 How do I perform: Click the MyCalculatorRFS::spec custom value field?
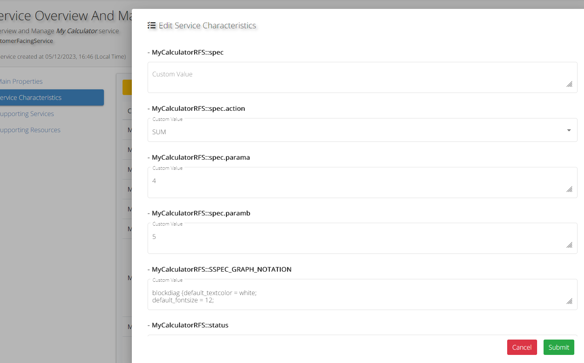pyautogui.click(x=356, y=77)
